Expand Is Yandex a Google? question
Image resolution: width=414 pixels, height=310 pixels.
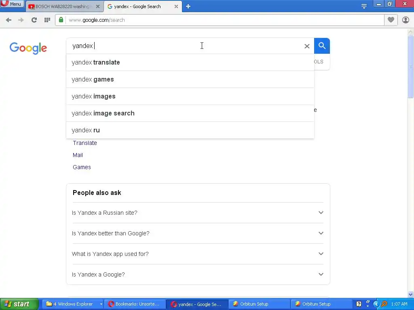coord(197,274)
